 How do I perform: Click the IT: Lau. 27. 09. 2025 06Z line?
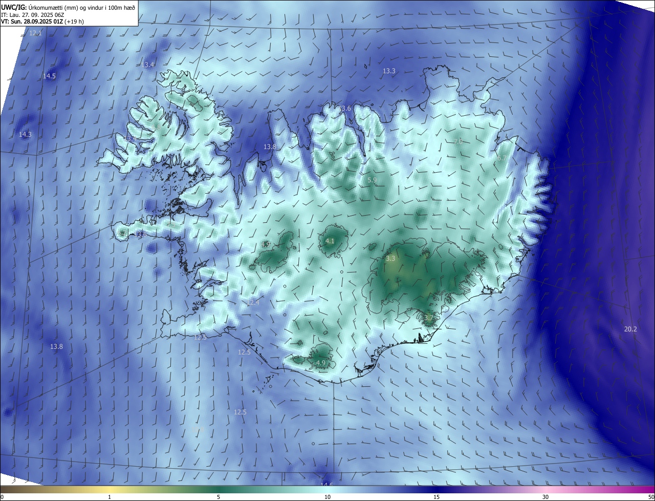(x=32, y=14)
